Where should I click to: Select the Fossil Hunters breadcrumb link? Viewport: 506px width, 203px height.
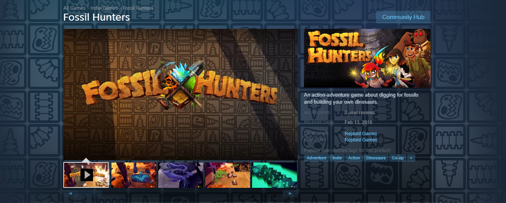[138, 8]
